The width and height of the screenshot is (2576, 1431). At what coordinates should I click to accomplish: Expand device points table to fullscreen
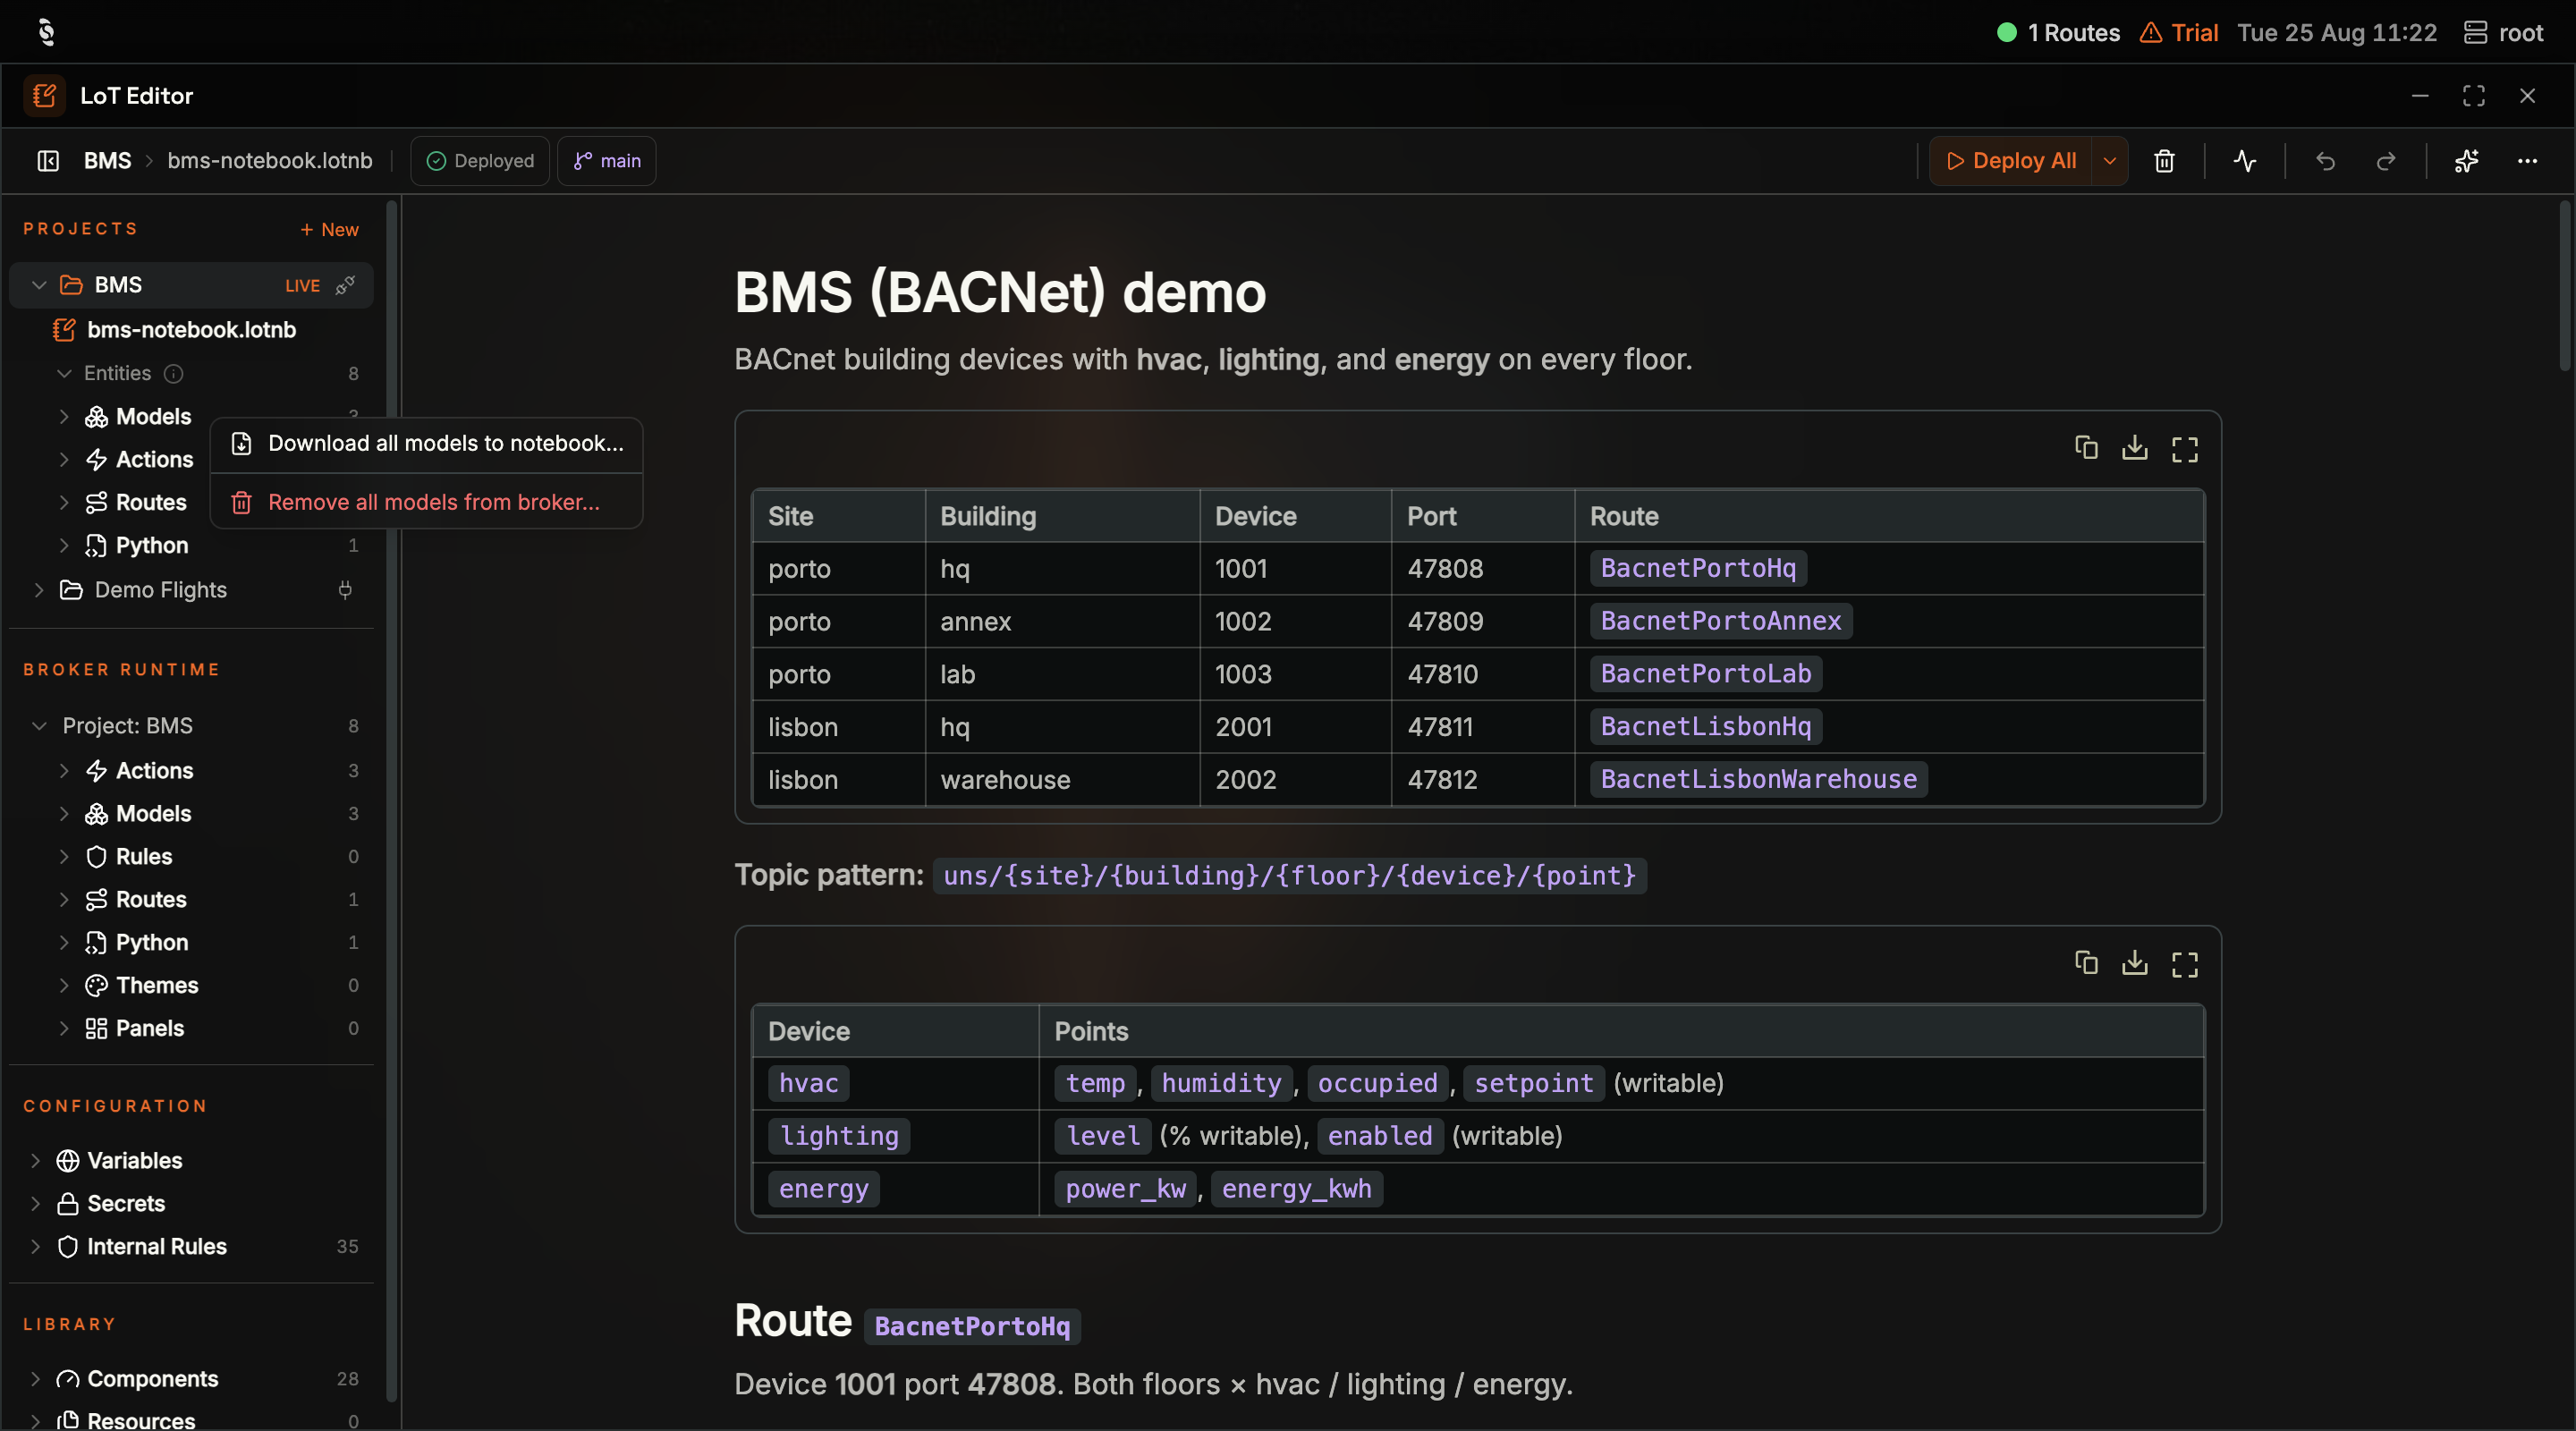pyautogui.click(x=2185, y=964)
